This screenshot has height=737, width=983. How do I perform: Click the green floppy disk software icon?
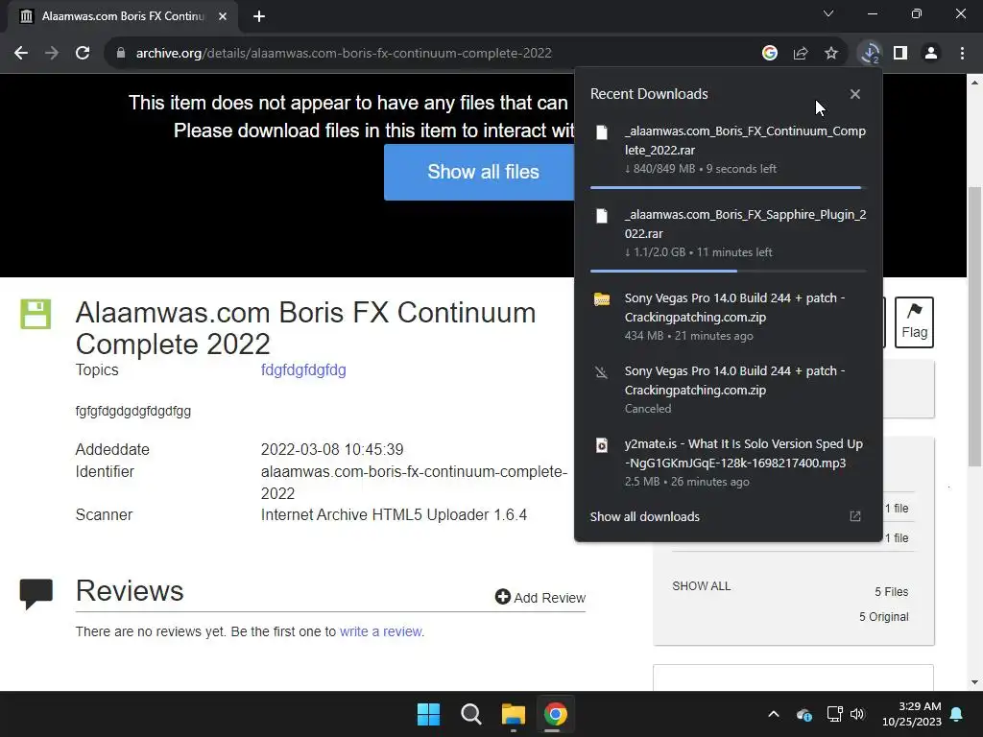pyautogui.click(x=36, y=314)
